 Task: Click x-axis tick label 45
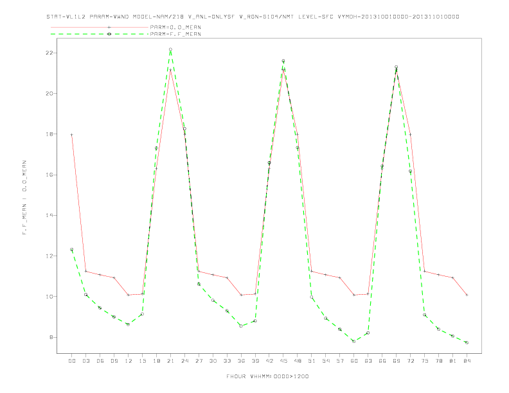point(283,361)
